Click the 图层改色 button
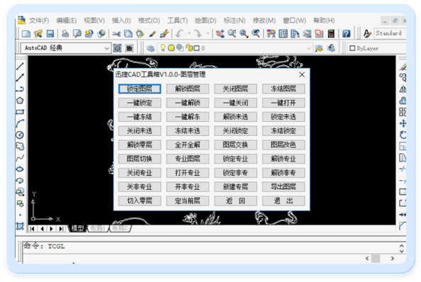The image size is (421, 282). (283, 145)
